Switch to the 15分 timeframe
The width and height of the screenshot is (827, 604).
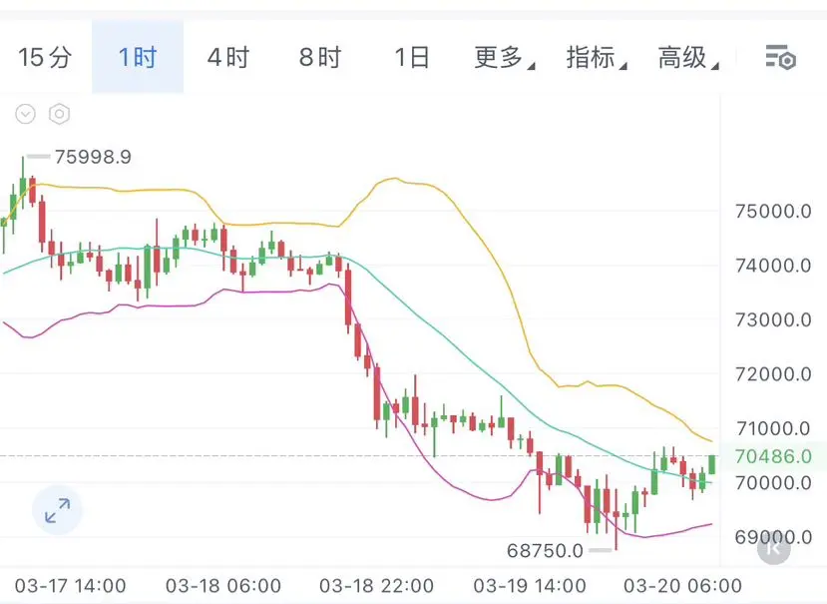(x=45, y=58)
